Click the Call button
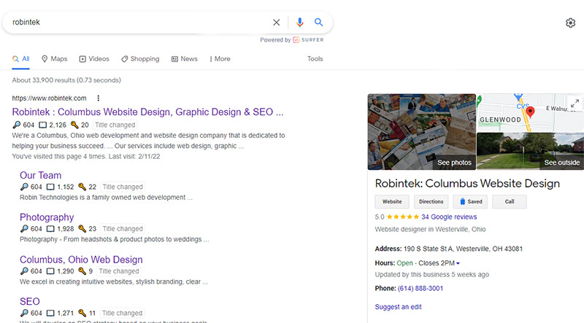Image resolution: width=584 pixels, height=323 pixels. coord(510,202)
